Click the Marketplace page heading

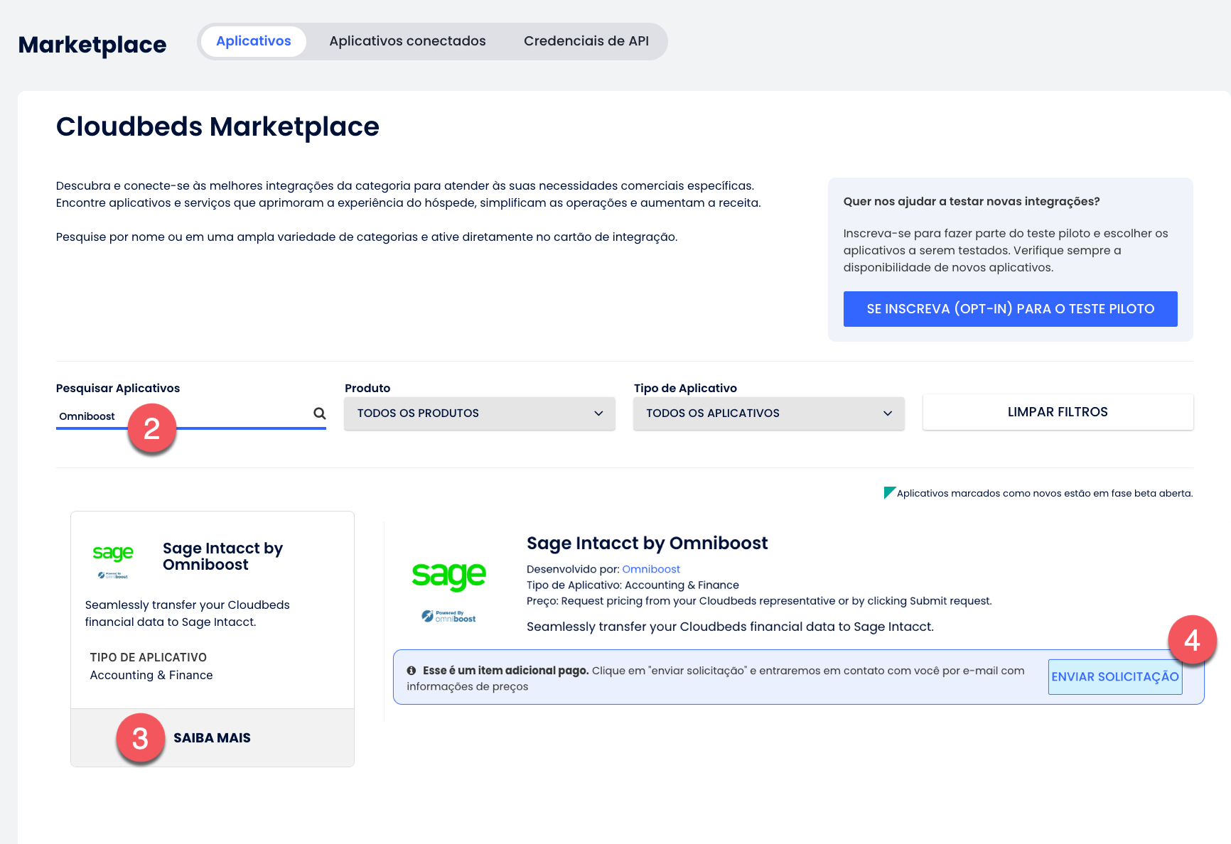pos(92,45)
